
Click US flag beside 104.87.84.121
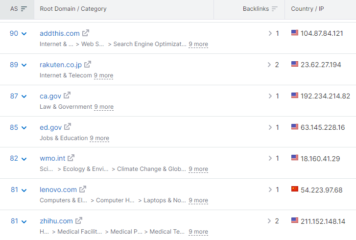point(295,33)
